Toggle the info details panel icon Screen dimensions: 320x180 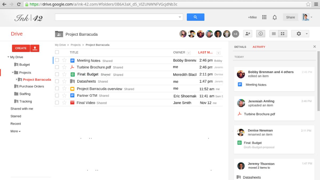[x=261, y=34]
